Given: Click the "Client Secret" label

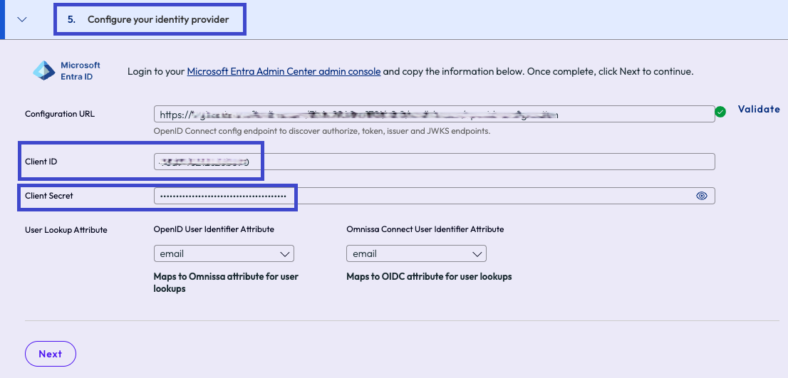Looking at the screenshot, I should point(48,196).
